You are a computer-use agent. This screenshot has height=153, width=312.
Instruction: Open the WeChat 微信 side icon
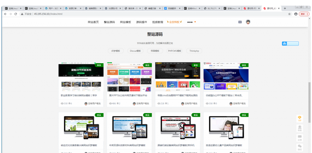(x=300, y=147)
